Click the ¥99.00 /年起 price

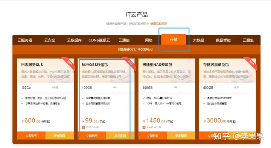pos(94,121)
